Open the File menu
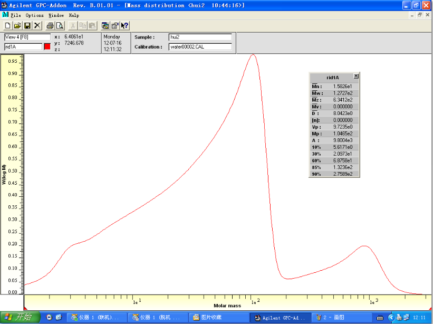Viewport: 433px width, 324px height. pos(16,15)
